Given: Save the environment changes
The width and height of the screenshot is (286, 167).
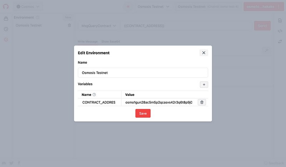Looking at the screenshot, I should tap(143, 113).
